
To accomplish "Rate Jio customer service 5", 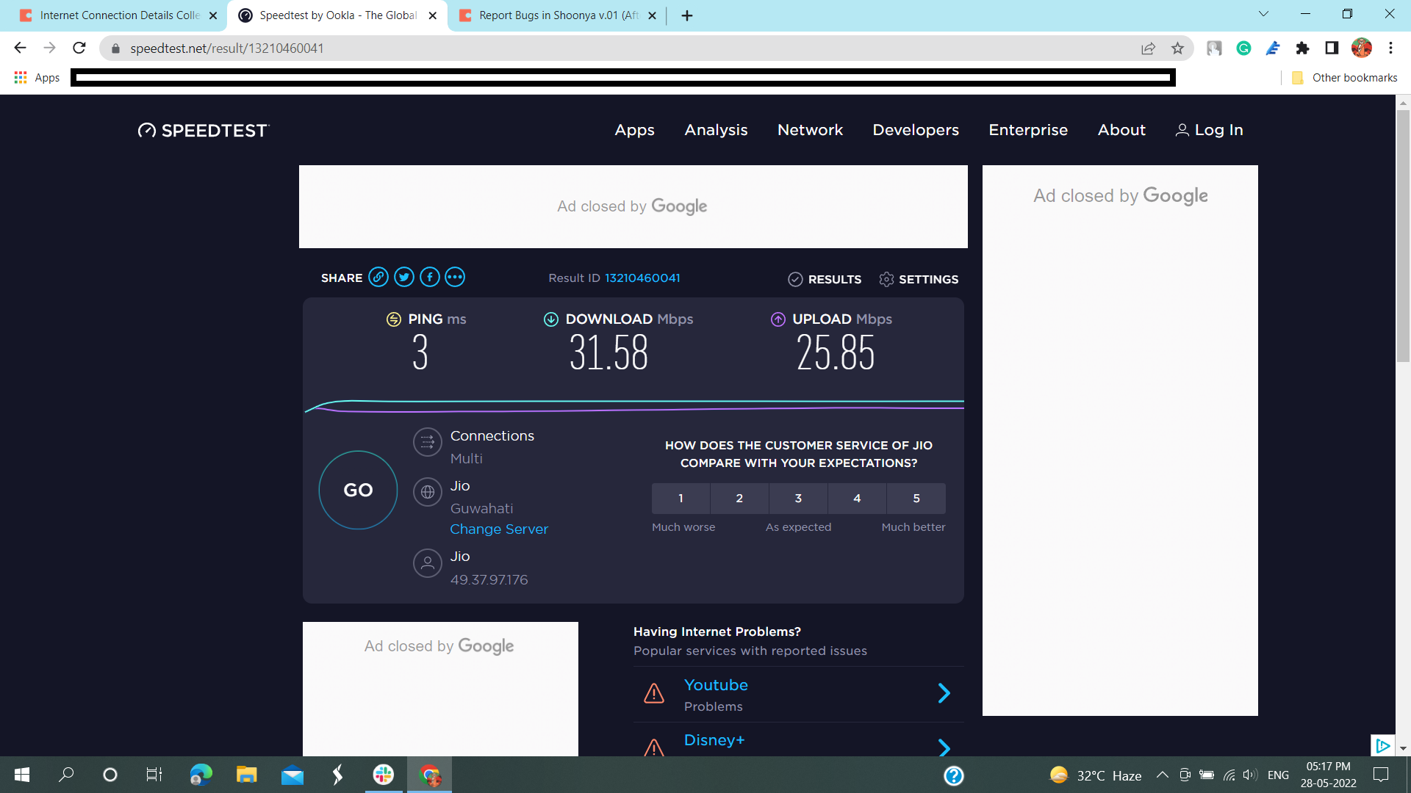I will click(x=916, y=499).
